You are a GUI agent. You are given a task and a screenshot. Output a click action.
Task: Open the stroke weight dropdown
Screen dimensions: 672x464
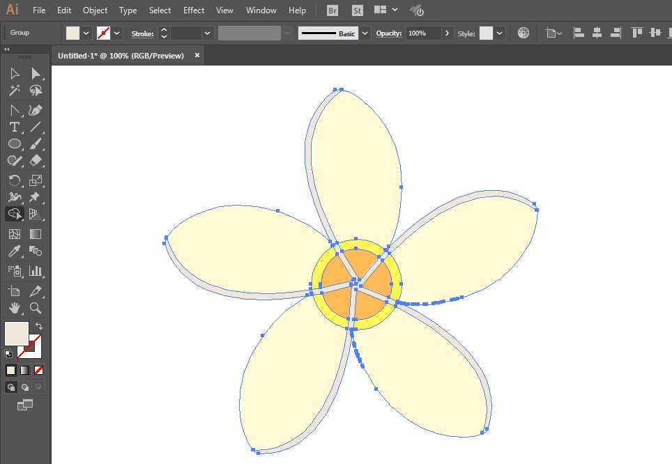[207, 33]
